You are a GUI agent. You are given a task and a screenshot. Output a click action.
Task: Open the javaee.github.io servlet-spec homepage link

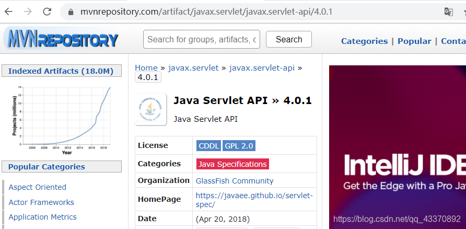tap(254, 200)
